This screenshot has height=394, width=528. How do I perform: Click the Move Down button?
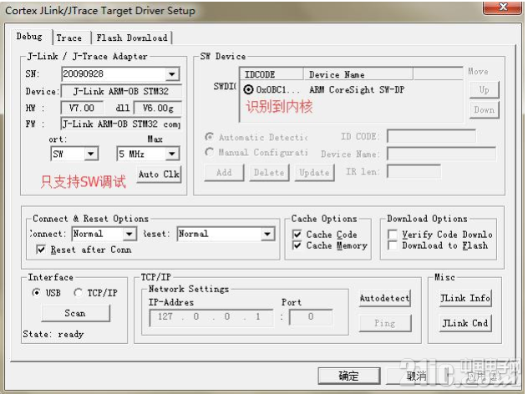tap(485, 109)
